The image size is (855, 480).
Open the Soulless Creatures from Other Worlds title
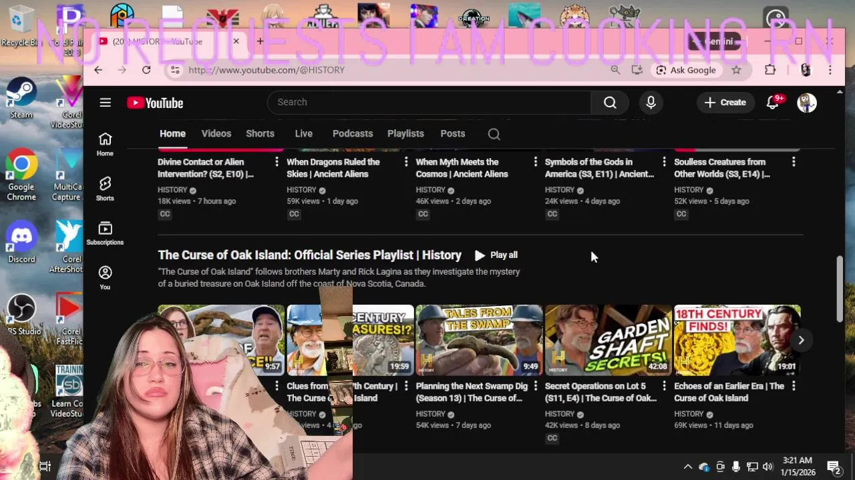coord(722,168)
